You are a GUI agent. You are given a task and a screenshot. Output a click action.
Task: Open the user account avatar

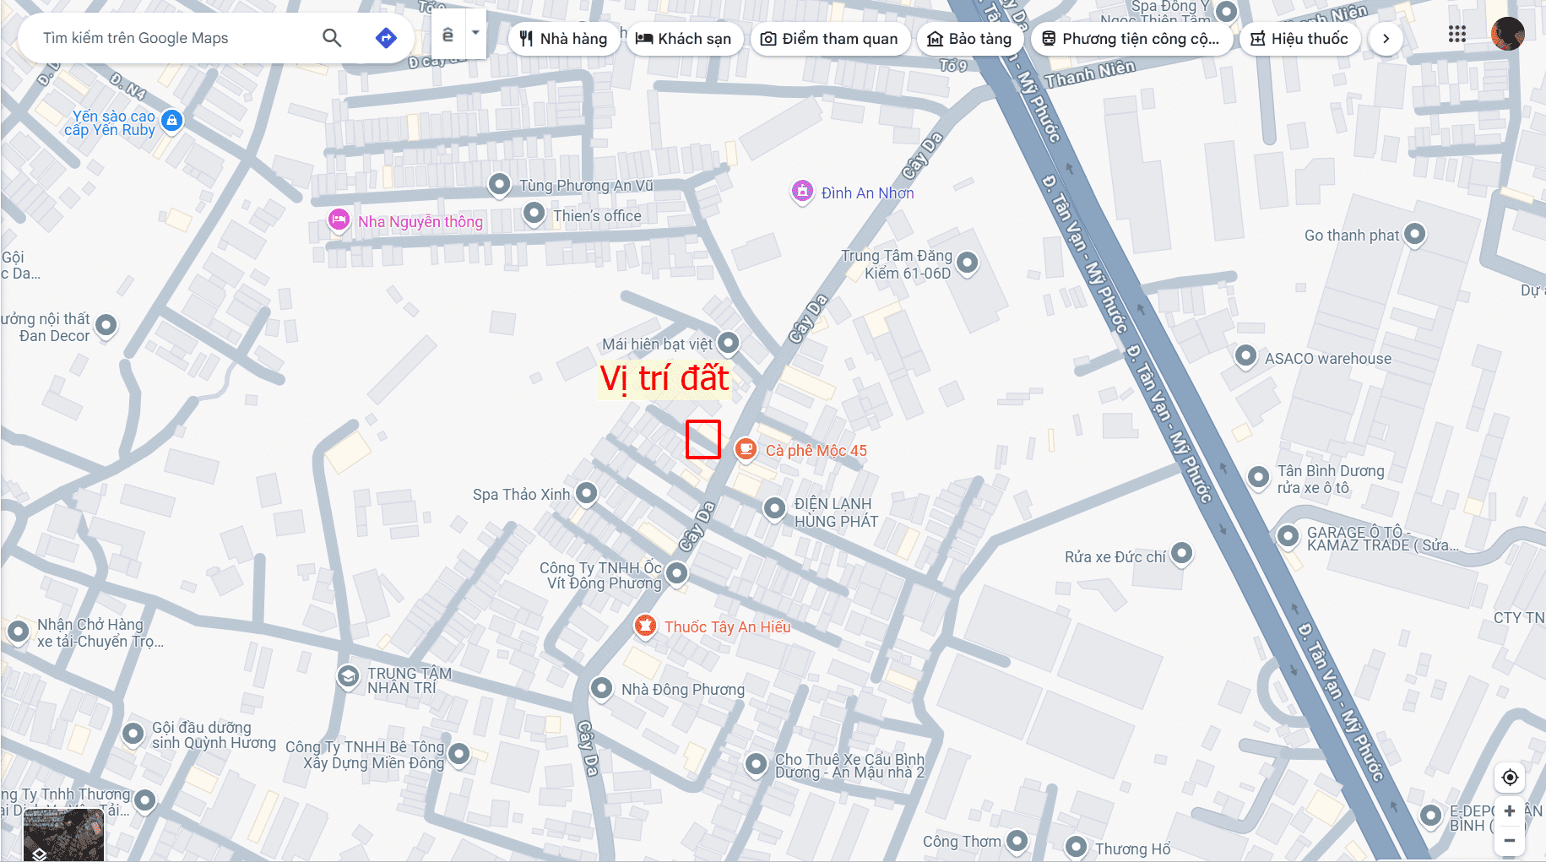click(1507, 34)
